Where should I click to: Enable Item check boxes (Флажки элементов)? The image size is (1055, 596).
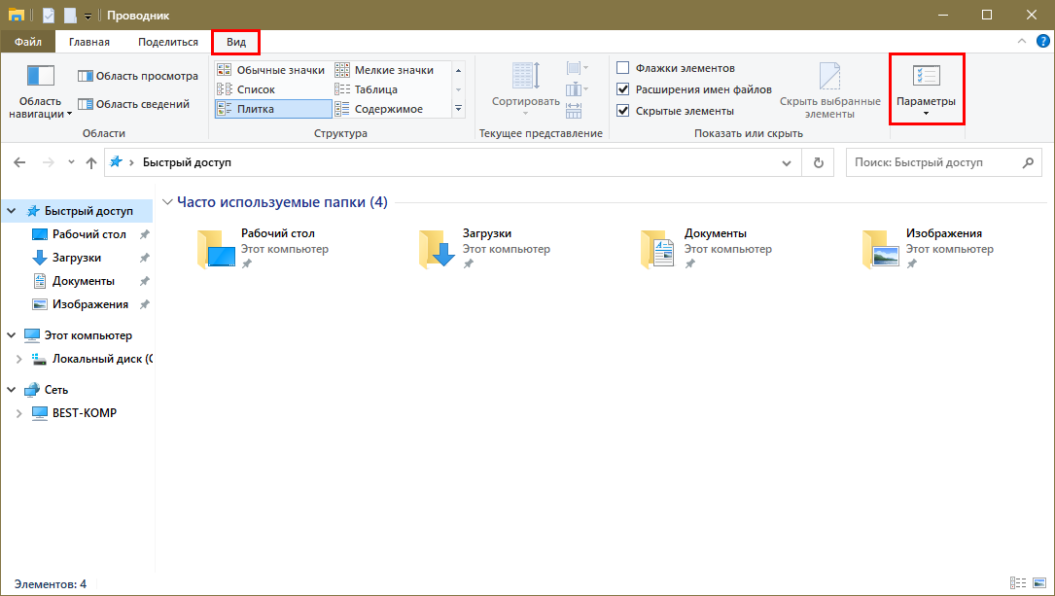pos(623,68)
